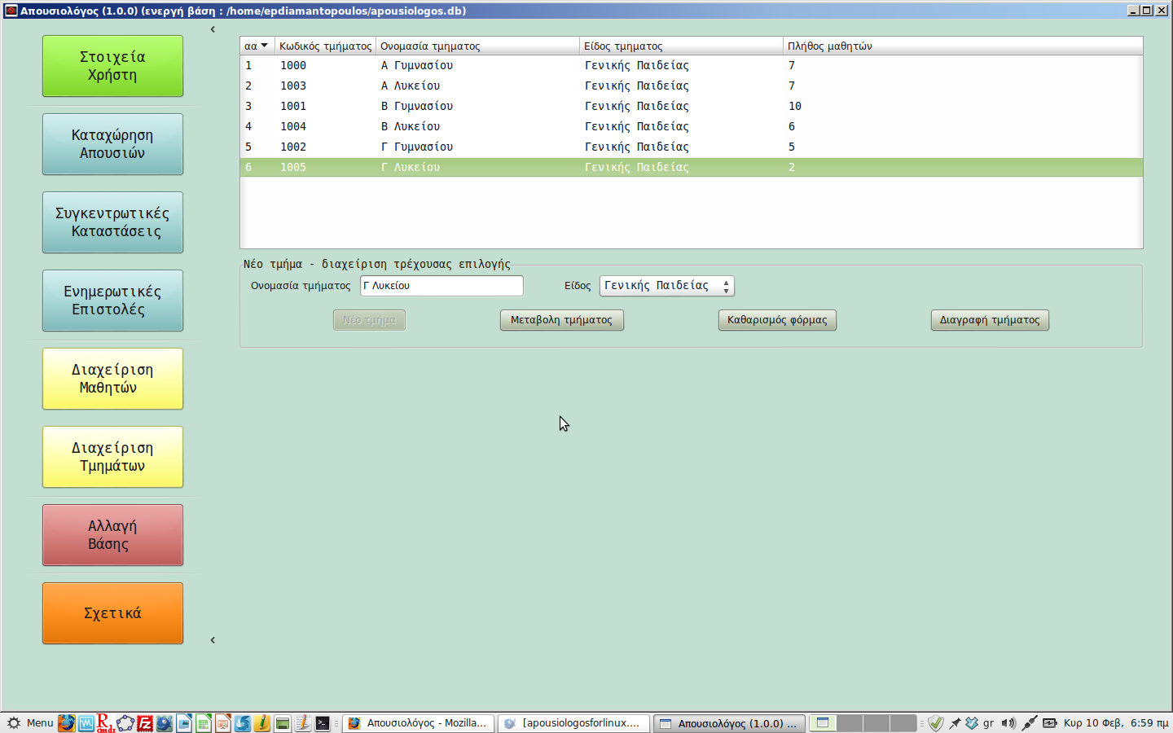Open the system monitor waveform launcher icon
Image resolution: width=1173 pixels, height=733 pixels.
(x=86, y=723)
